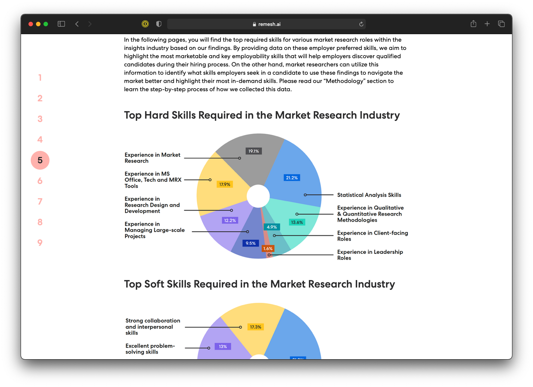Jump to page section 6
Screen dimensions: 533x387
pyautogui.click(x=40, y=181)
